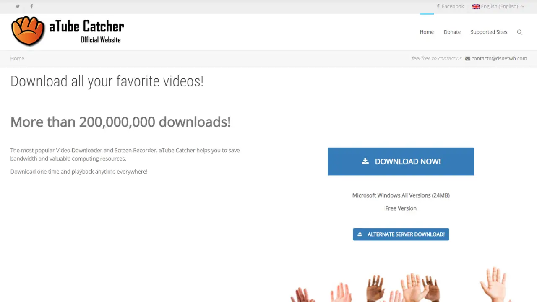Click the Twitter icon in top bar

click(17, 6)
